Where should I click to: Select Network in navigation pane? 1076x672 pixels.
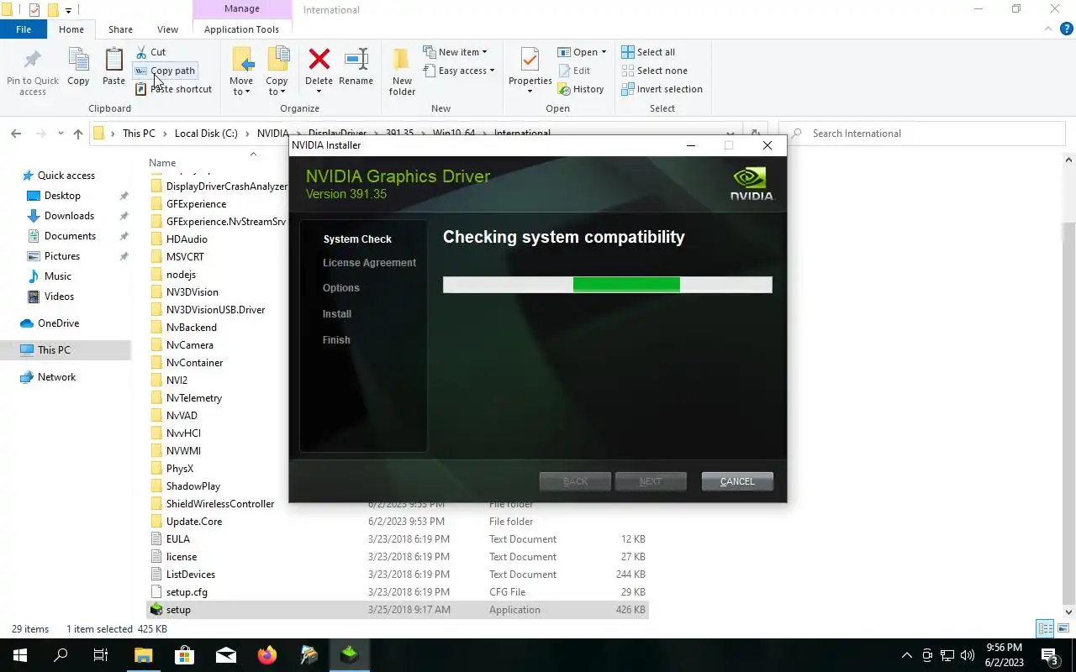click(x=56, y=377)
